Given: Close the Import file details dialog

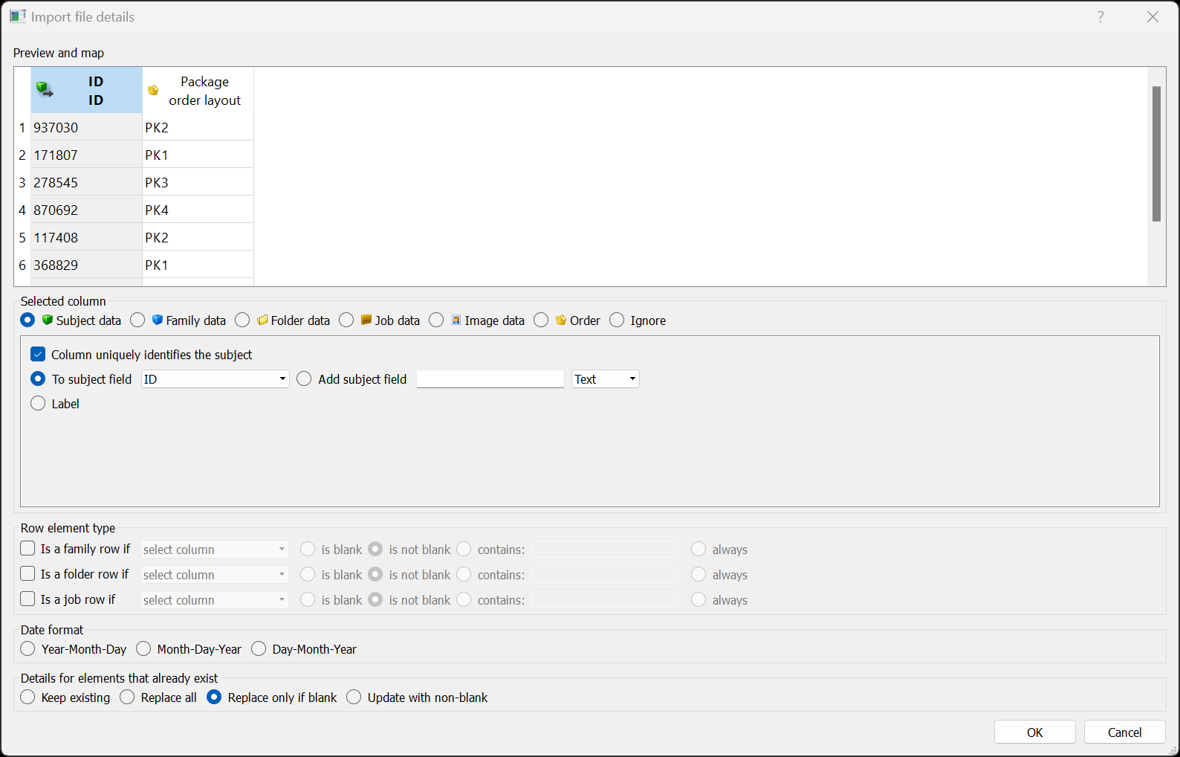Looking at the screenshot, I should 1153,16.
